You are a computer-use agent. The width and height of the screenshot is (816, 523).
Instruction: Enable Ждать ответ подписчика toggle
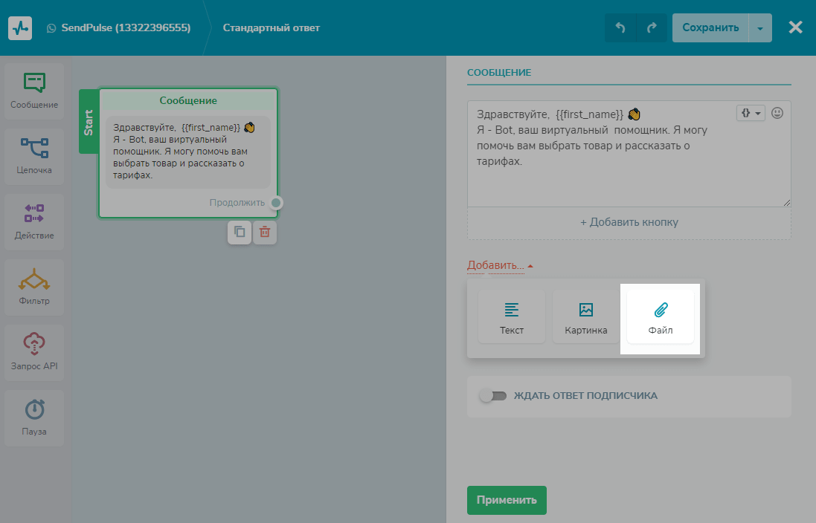pos(493,396)
